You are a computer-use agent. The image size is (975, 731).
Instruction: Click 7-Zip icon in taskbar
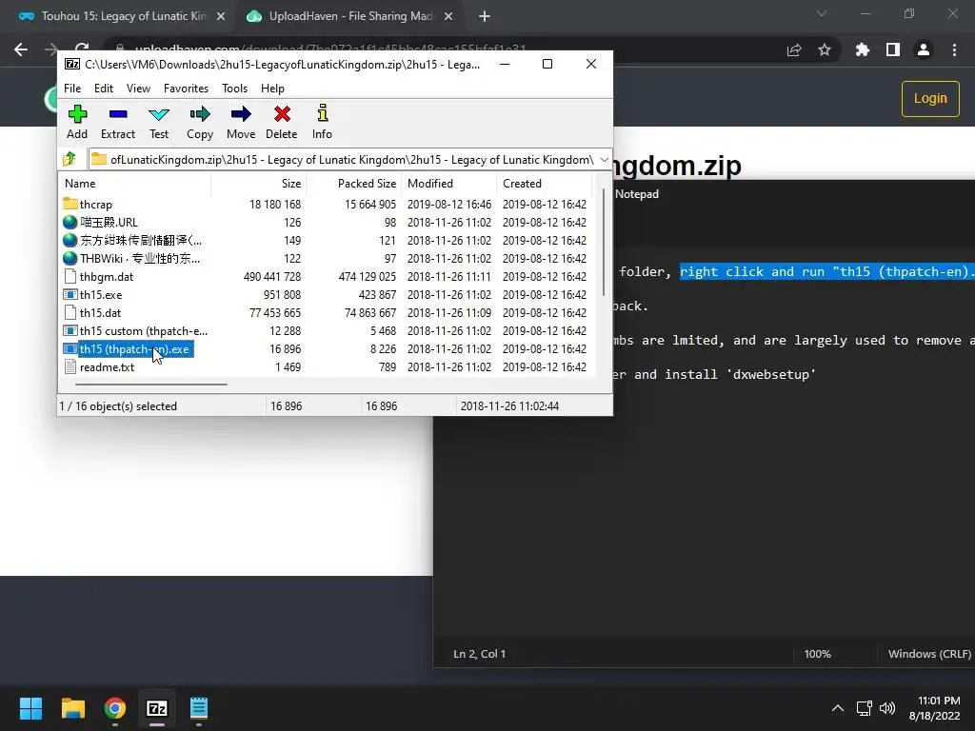[x=157, y=708]
